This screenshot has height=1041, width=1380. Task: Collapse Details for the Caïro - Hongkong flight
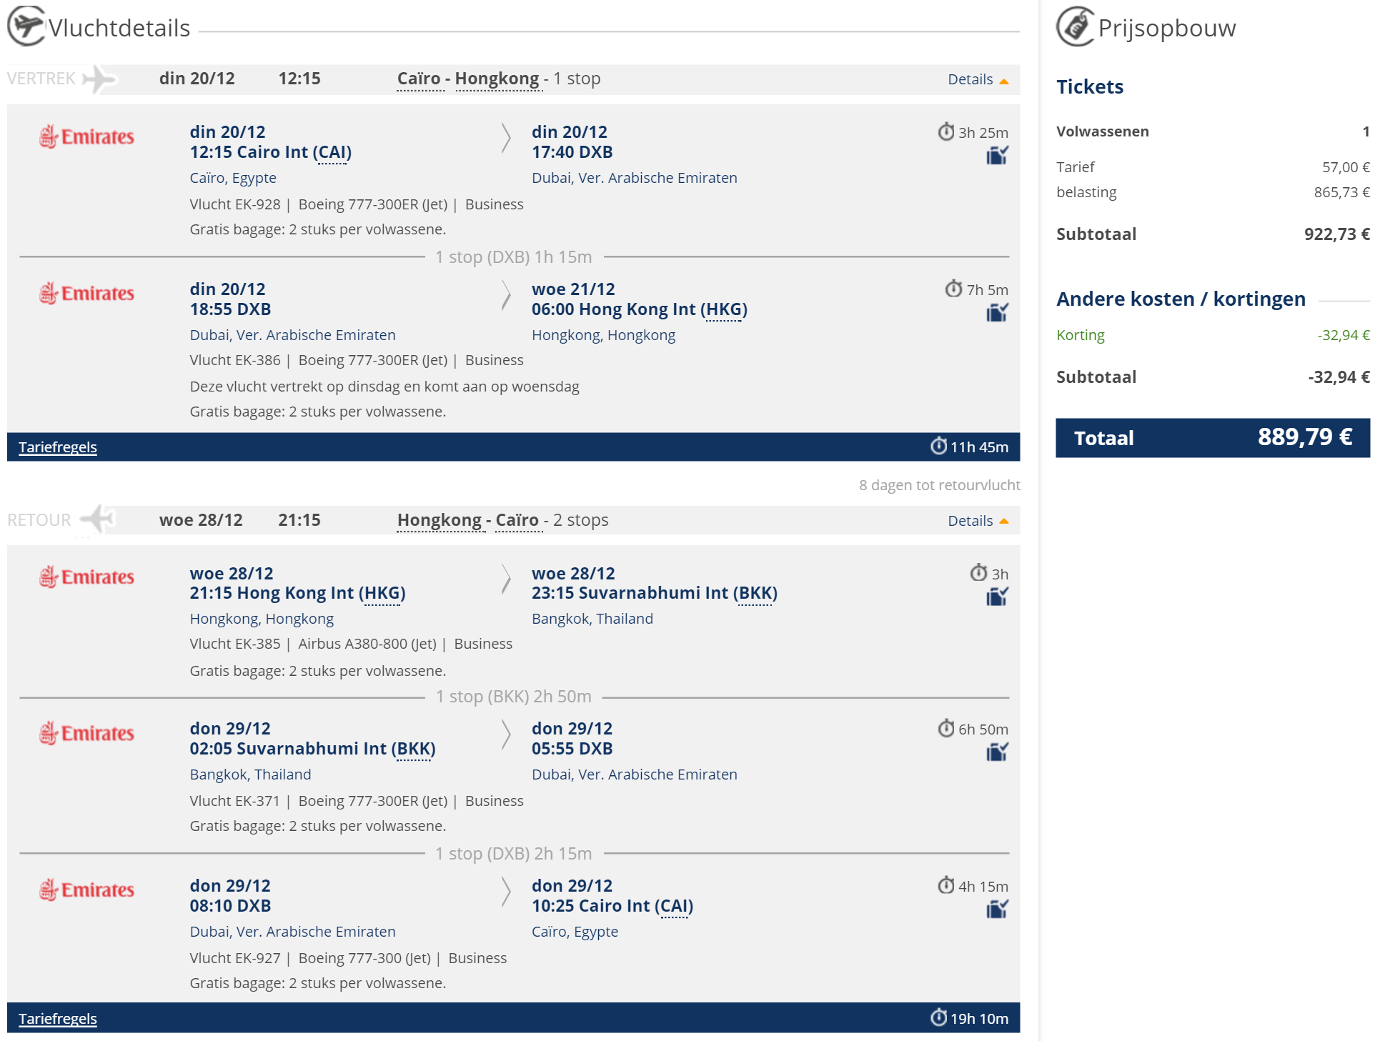(x=978, y=79)
